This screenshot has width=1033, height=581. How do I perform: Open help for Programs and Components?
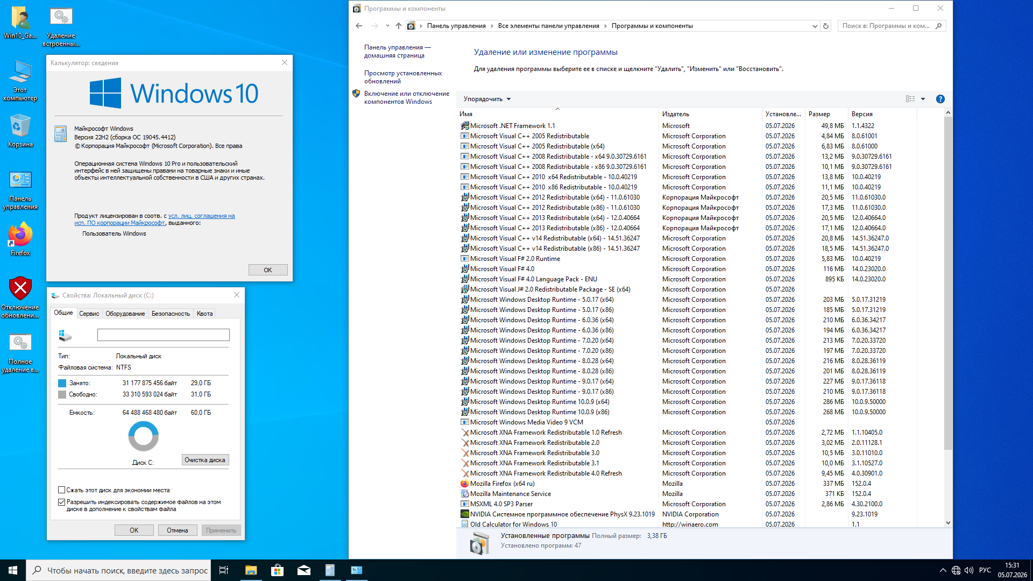[x=940, y=99]
